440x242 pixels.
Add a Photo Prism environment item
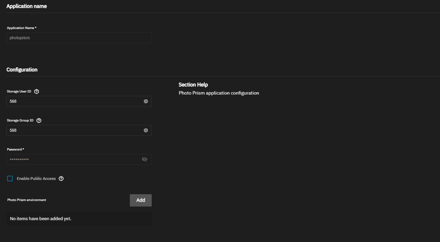coord(141,200)
